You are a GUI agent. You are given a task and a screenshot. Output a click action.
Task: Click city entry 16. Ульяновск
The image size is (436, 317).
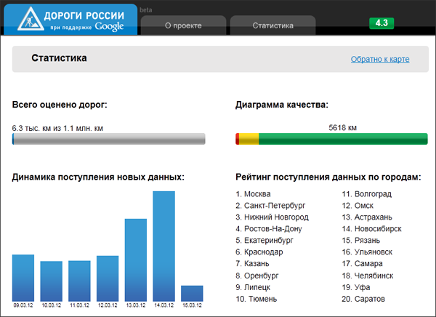367,252
